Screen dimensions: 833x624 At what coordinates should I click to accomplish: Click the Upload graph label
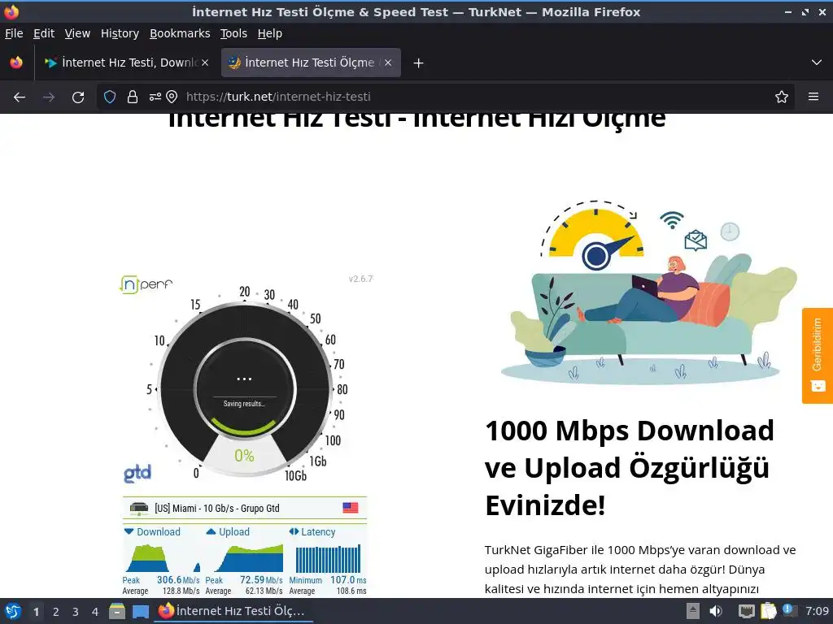(228, 531)
